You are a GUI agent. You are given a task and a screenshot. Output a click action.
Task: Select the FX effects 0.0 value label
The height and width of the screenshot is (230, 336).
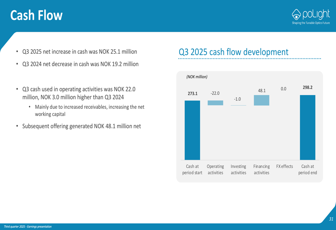click(x=283, y=89)
